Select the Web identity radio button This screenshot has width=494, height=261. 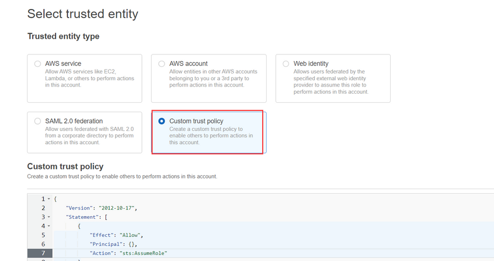tap(286, 63)
